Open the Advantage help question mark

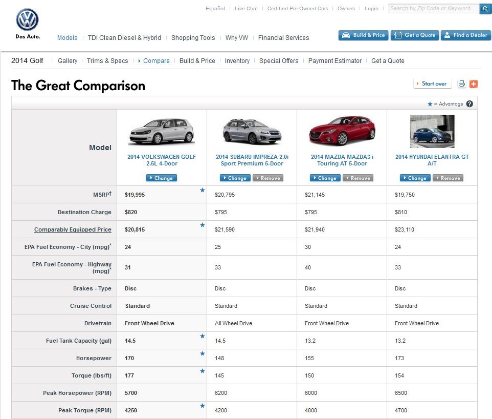469,104
